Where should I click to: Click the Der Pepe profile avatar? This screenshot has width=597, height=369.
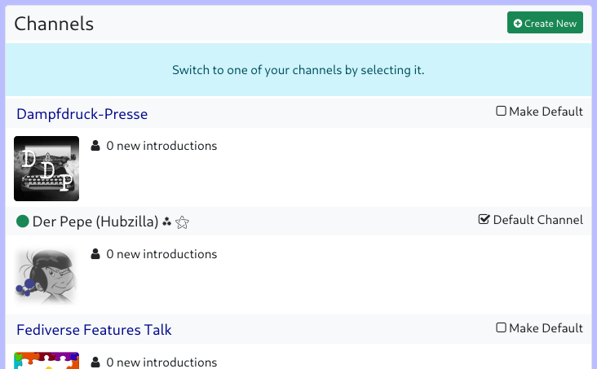tap(46, 276)
